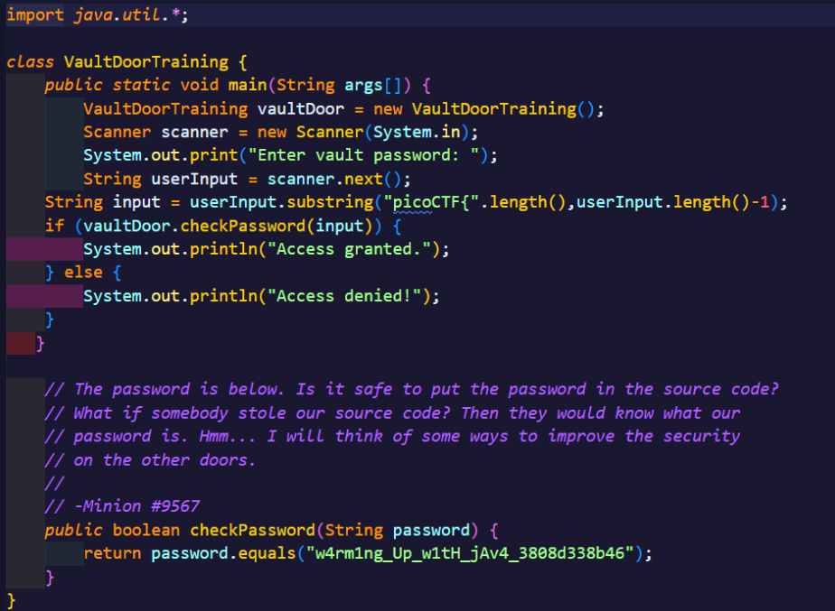Image resolution: width=835 pixels, height=611 pixels.
Task: Click the "on the other doors" comment line
Action: point(150,459)
